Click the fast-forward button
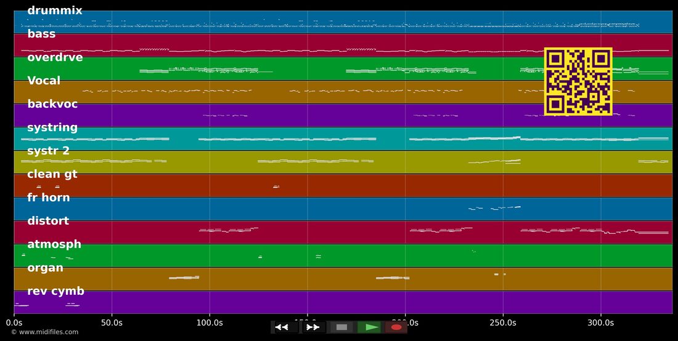Screen dimensions: 678x341 (x=314, y=327)
